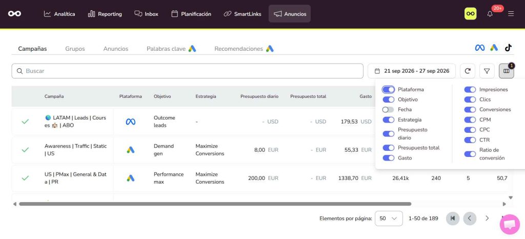
Task: Switch to the Grupos tab
Action: (x=75, y=49)
